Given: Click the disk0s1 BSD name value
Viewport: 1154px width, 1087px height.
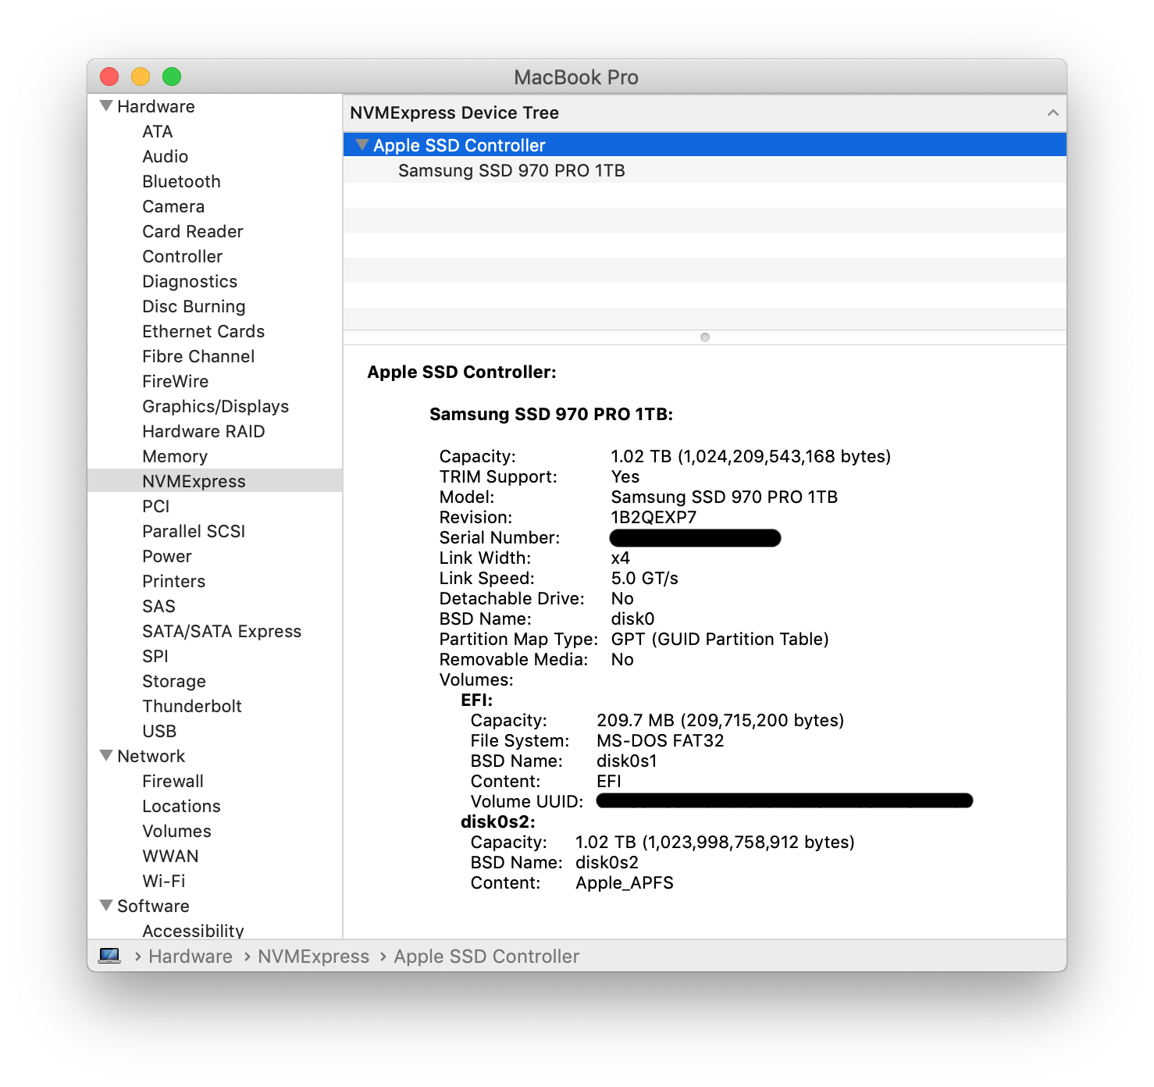Looking at the screenshot, I should 627,761.
